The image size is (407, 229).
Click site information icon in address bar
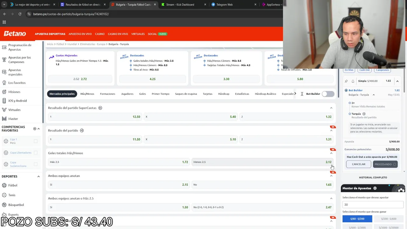point(29,14)
